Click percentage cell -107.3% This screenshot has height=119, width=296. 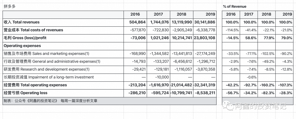tap(285, 85)
